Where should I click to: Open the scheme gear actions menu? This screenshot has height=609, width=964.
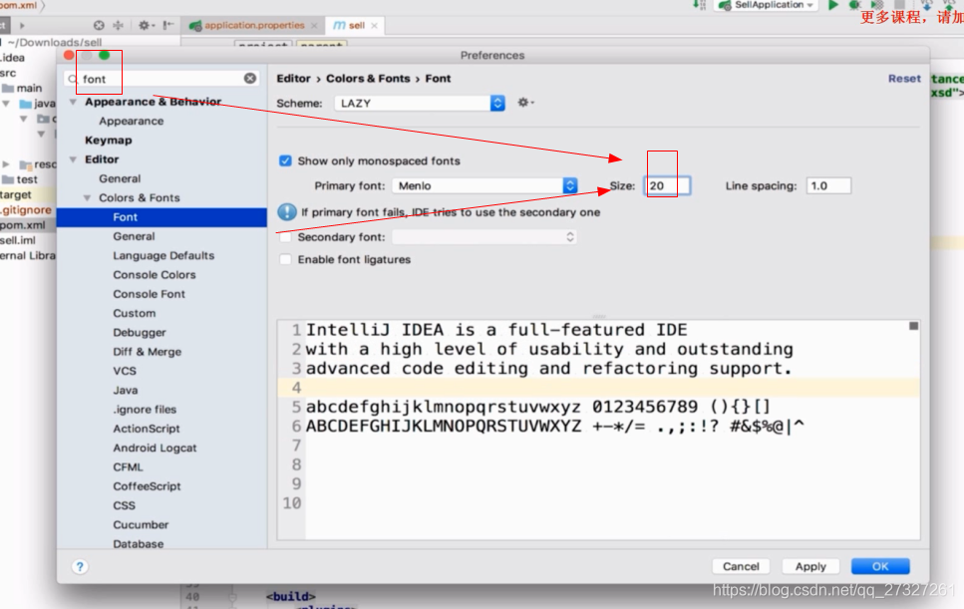525,103
